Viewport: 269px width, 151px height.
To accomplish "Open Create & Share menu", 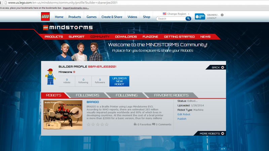I will (x=112, y=17).
